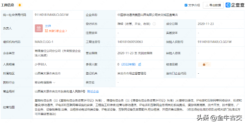Click the 企查查 logo
Viewport: 245px width, 123px height.
tap(235, 5)
